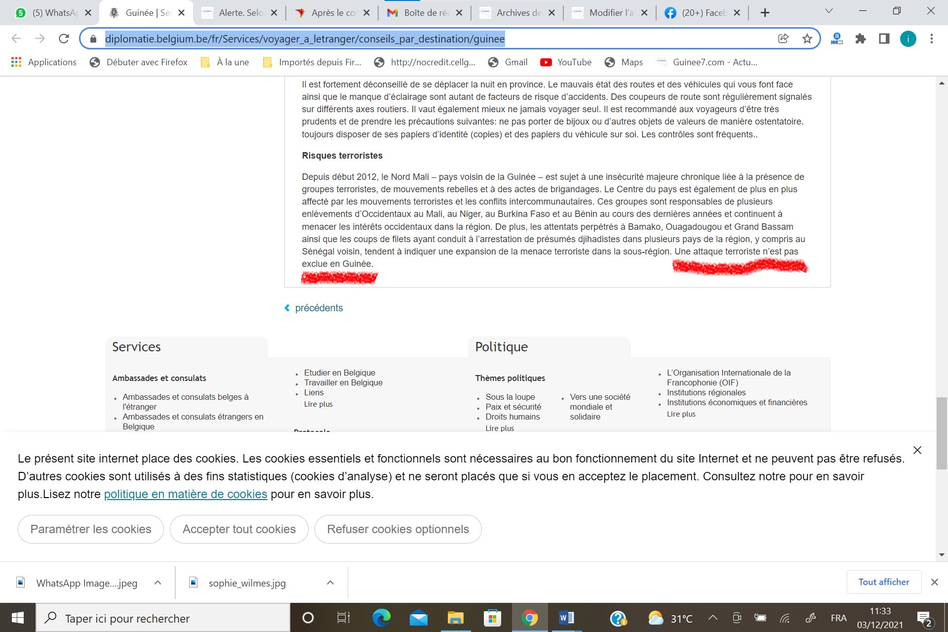
Task: Expand options for WhatsApp Image download
Action: point(158,583)
